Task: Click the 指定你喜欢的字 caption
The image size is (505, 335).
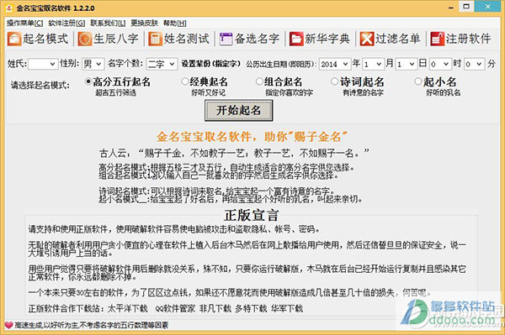Action: pos(289,93)
